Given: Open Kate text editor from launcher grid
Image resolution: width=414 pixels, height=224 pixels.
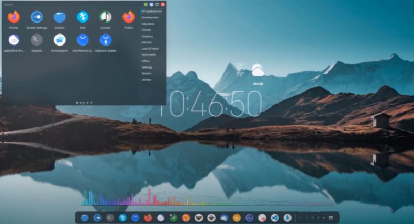Looking at the screenshot, I should pos(83,17).
